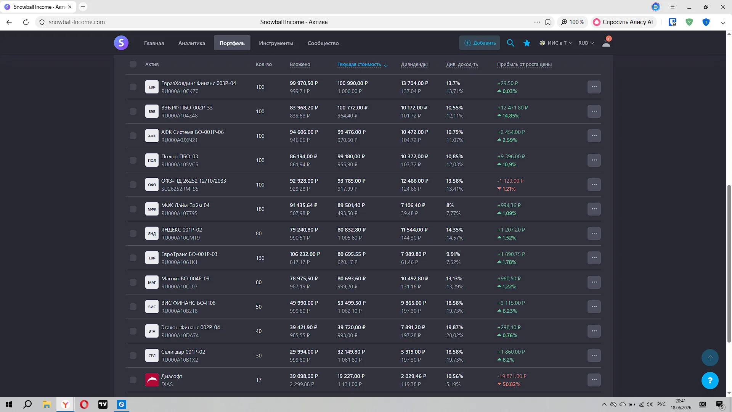Open TradingView from the taskbar
This screenshot has width=732, height=412.
pos(103,404)
